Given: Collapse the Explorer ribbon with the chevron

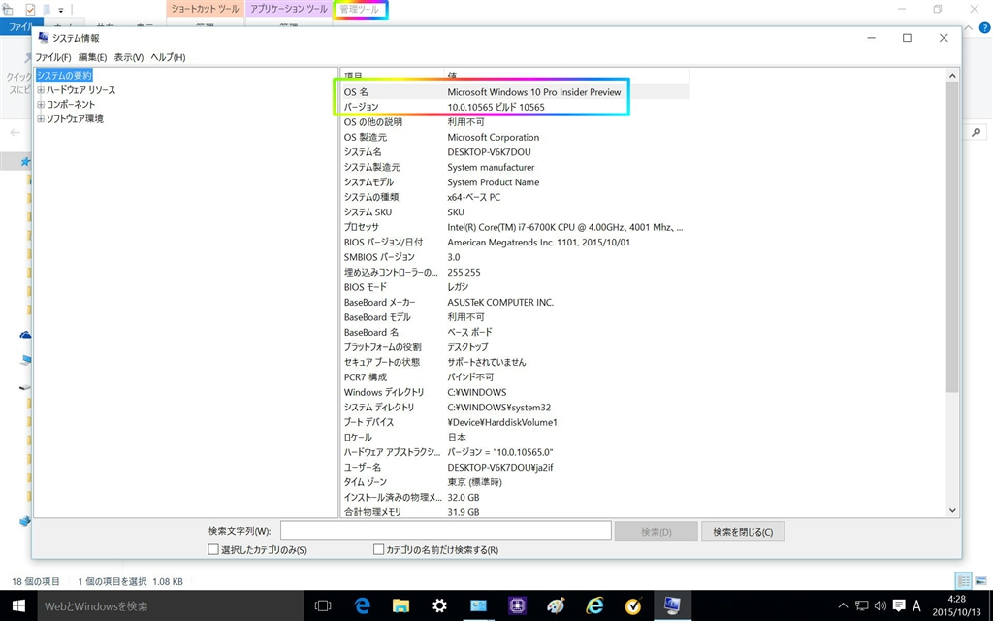Looking at the screenshot, I should click(x=969, y=28).
